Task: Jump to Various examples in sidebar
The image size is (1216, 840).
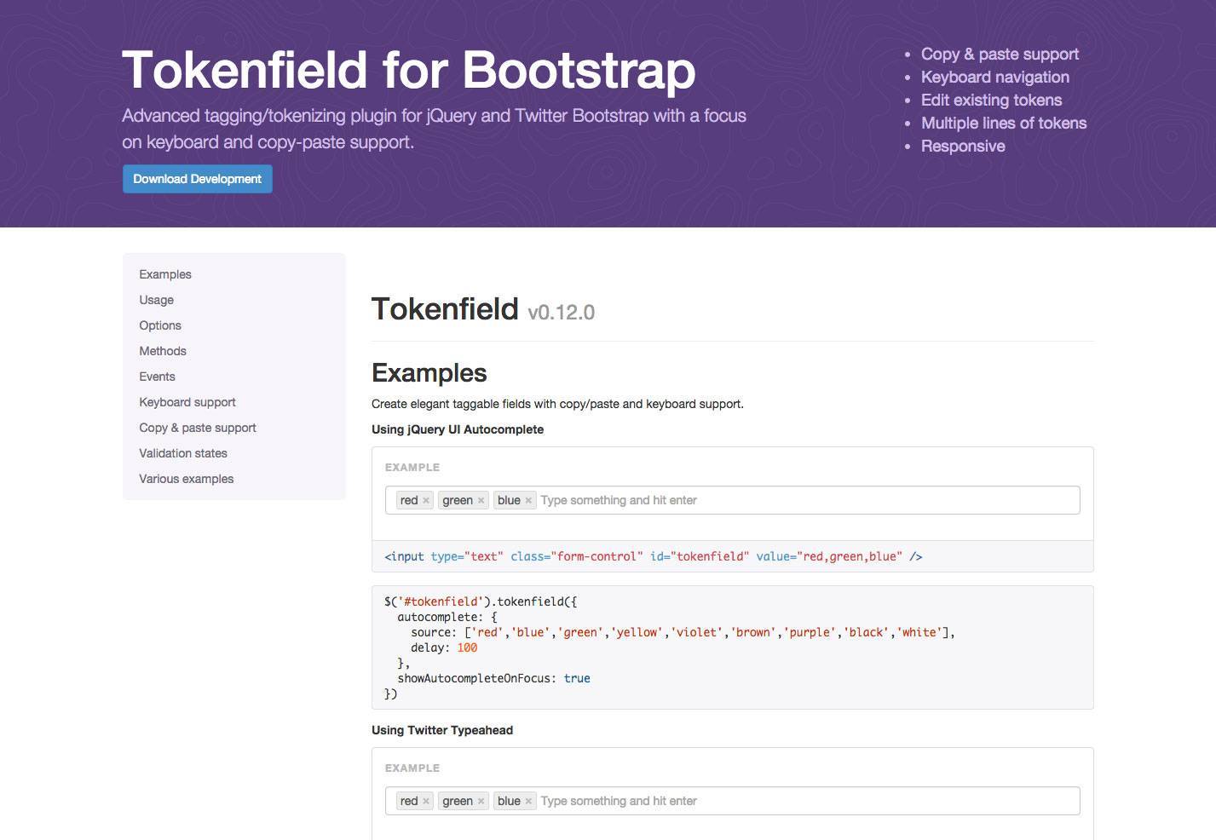Action: 187,479
